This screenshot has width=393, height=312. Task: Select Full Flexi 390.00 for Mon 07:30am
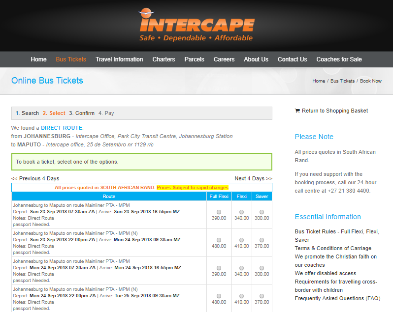[219, 268]
